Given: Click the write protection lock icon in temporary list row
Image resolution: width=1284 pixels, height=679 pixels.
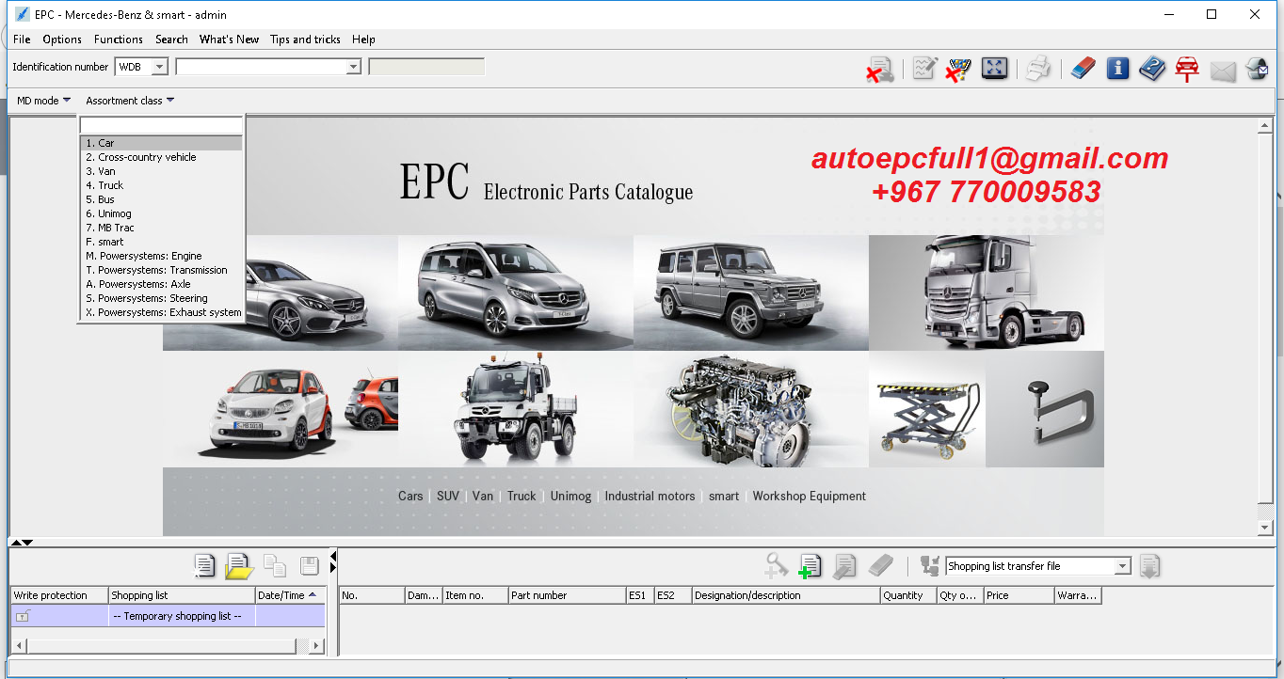Looking at the screenshot, I should [x=24, y=616].
